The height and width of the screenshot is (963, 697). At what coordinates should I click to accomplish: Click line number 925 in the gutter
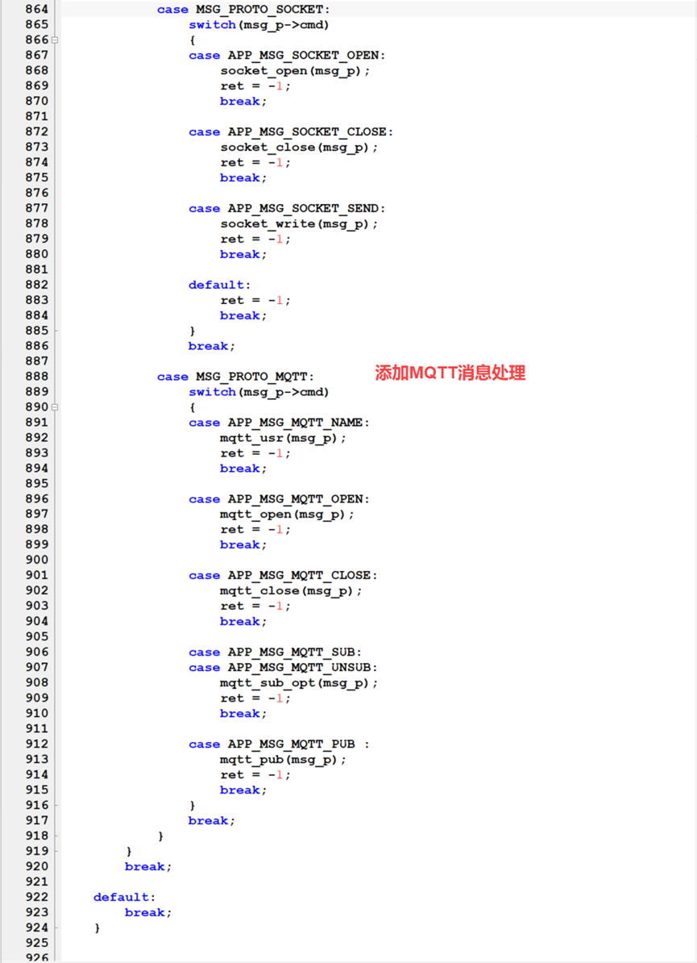coord(37,944)
